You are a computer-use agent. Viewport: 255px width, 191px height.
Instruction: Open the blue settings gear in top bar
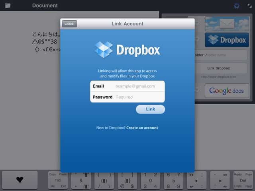click(237, 6)
